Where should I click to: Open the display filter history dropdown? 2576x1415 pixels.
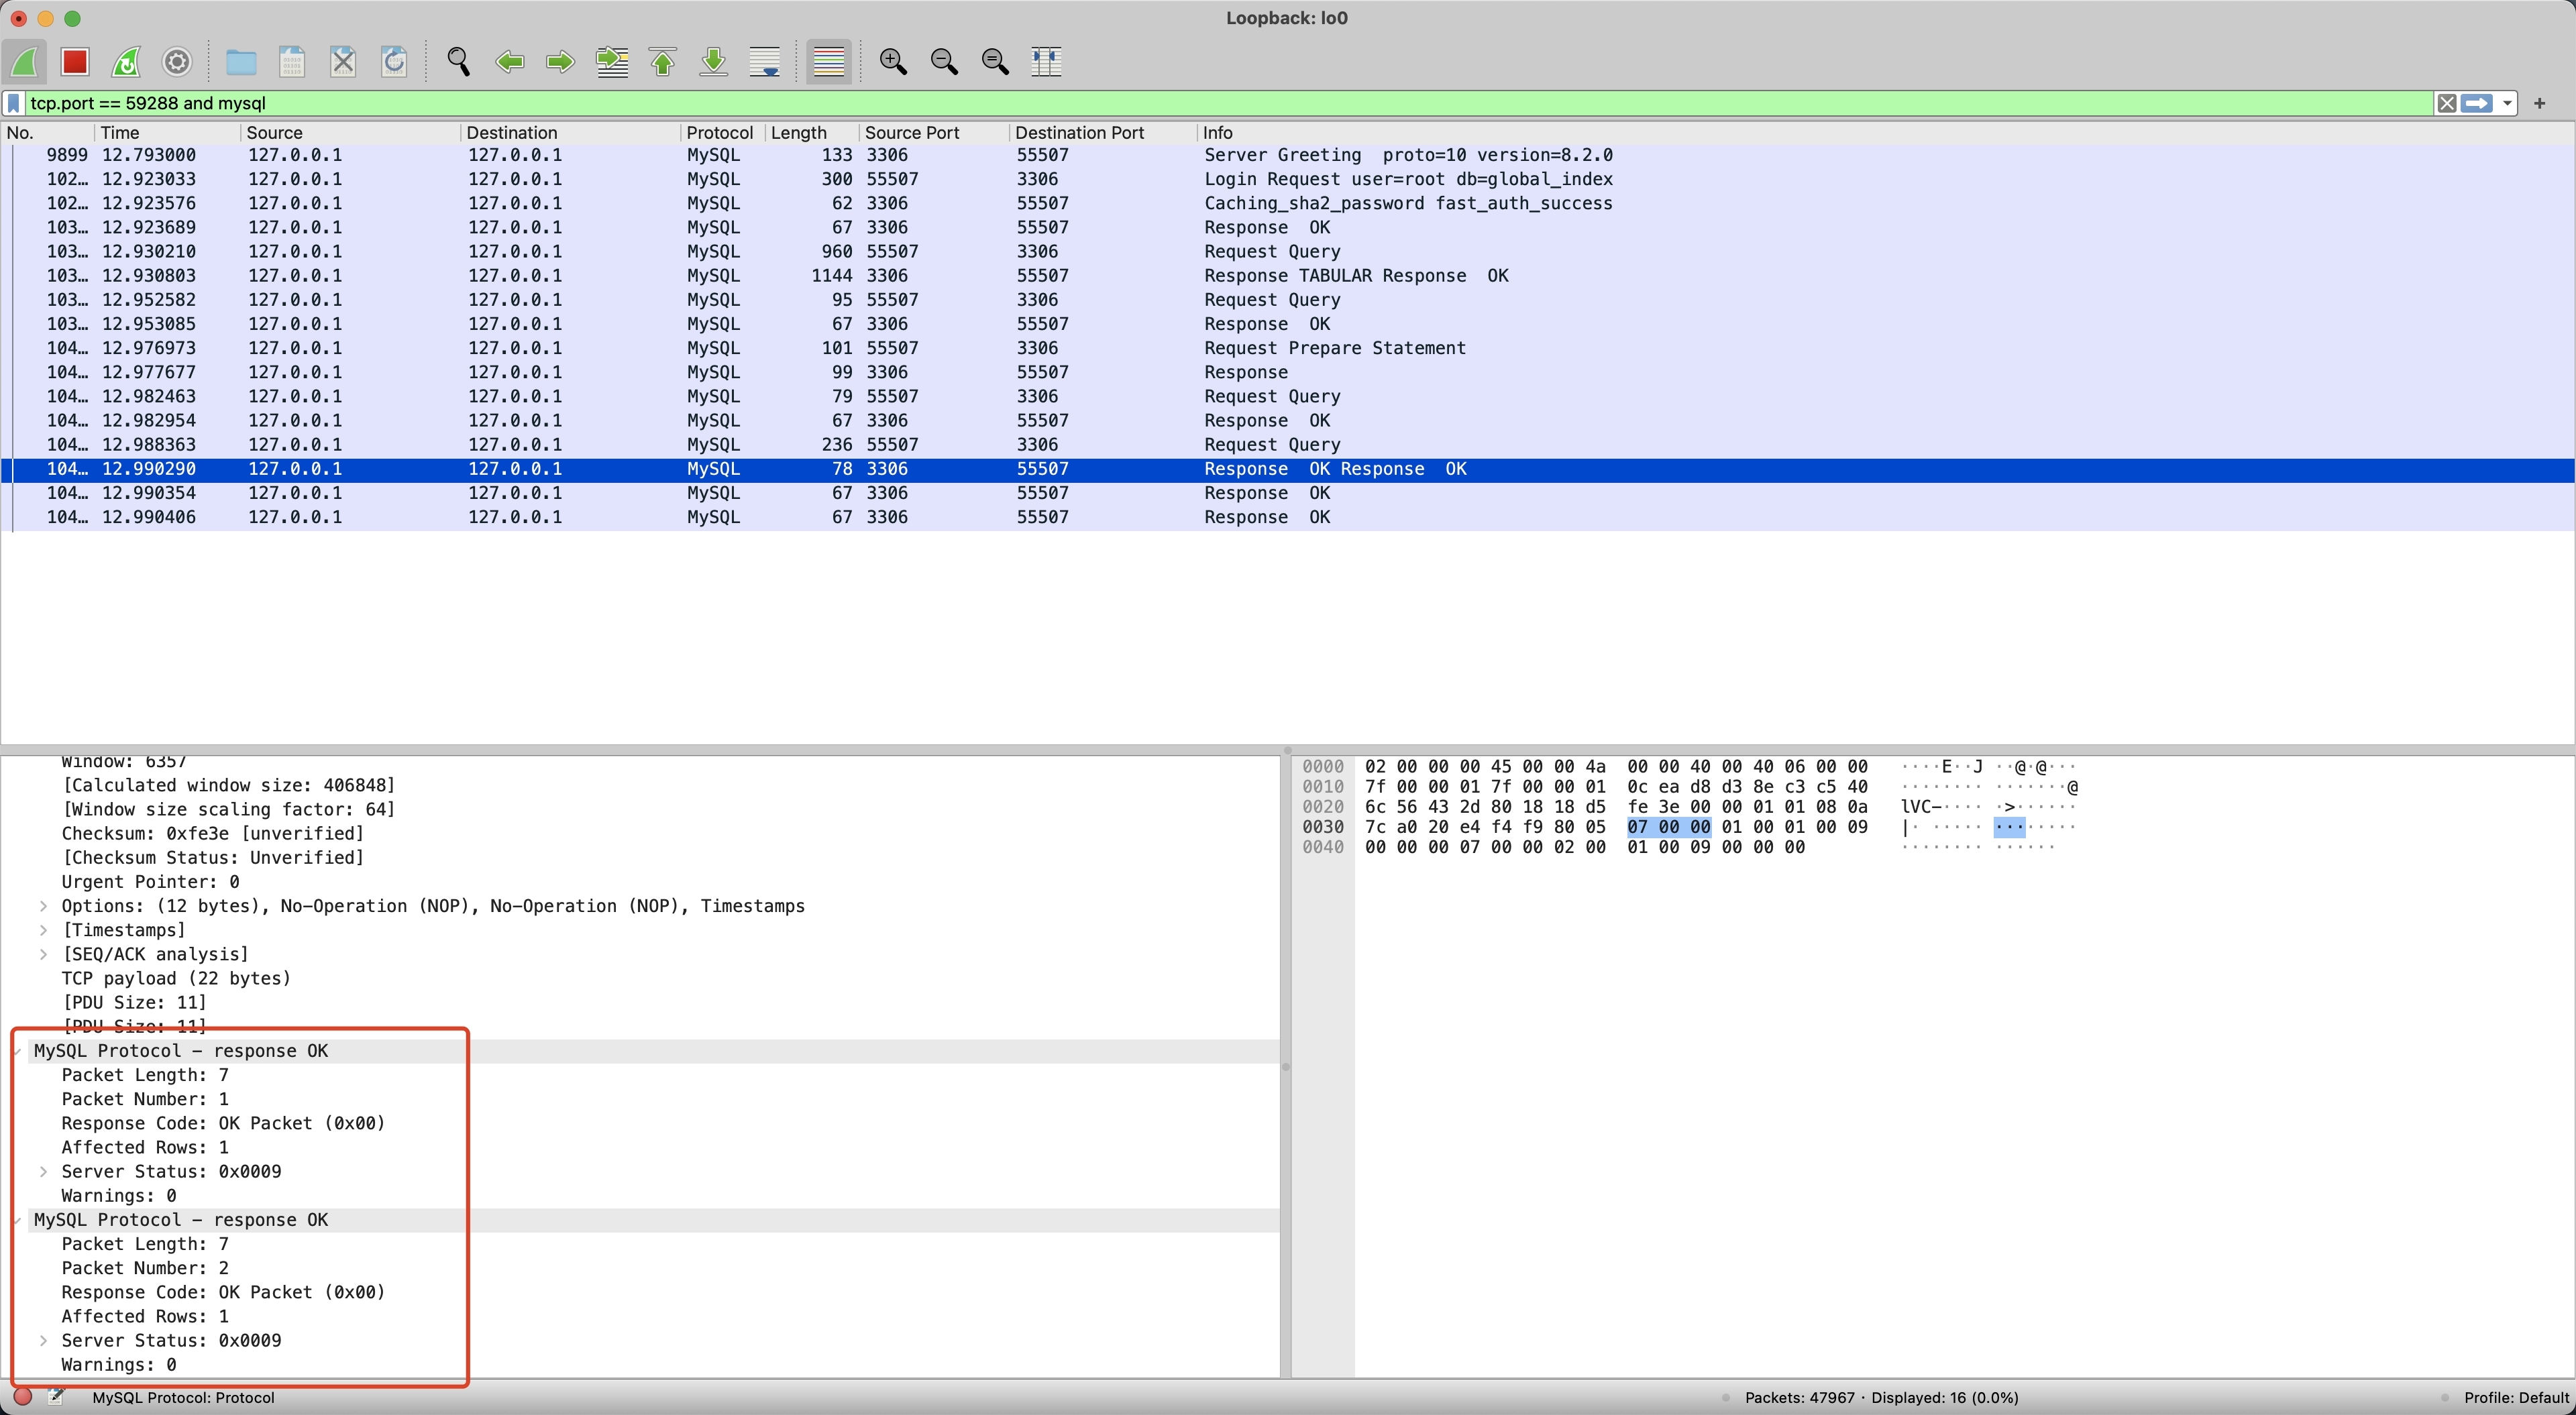click(2507, 103)
